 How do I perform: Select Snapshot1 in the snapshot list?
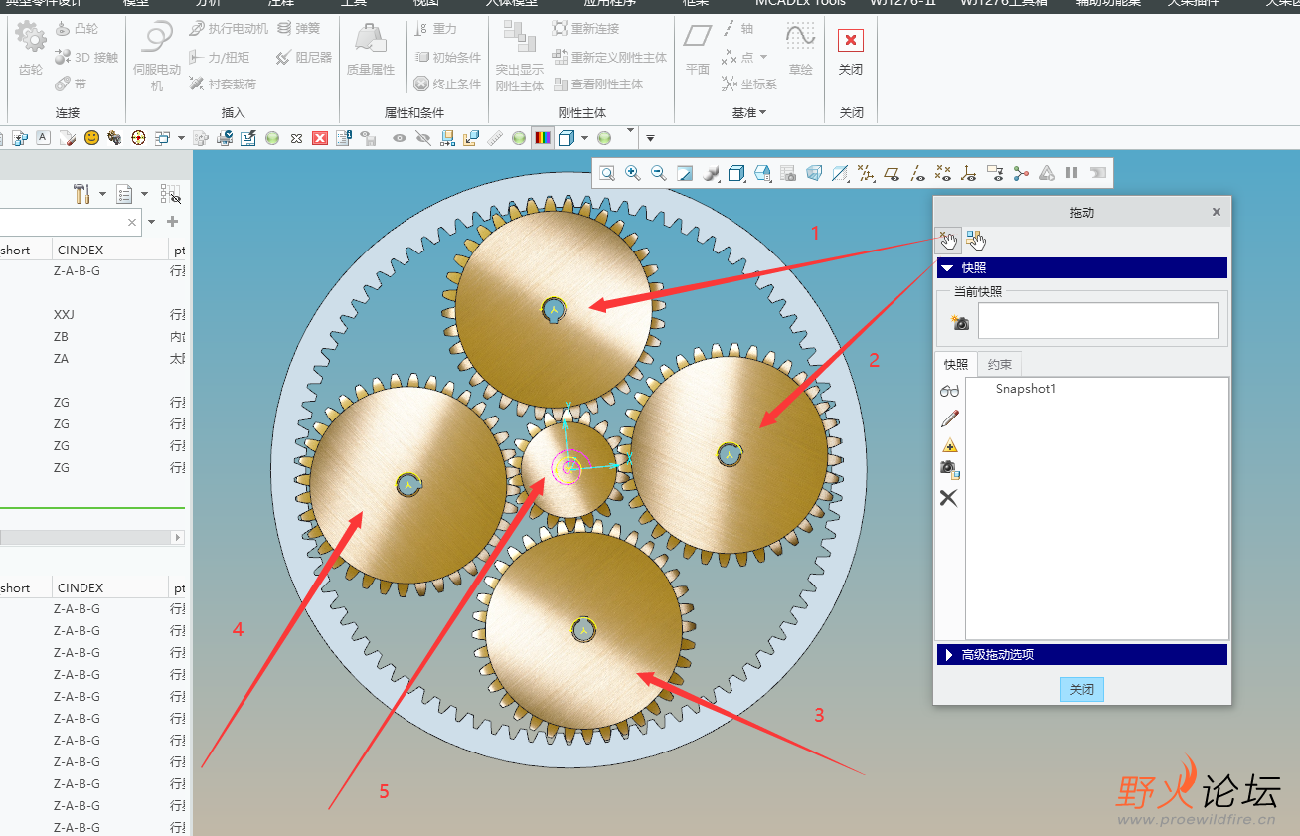point(1025,389)
